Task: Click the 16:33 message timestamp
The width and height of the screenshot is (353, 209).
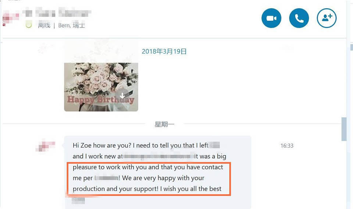Action: pos(287,146)
